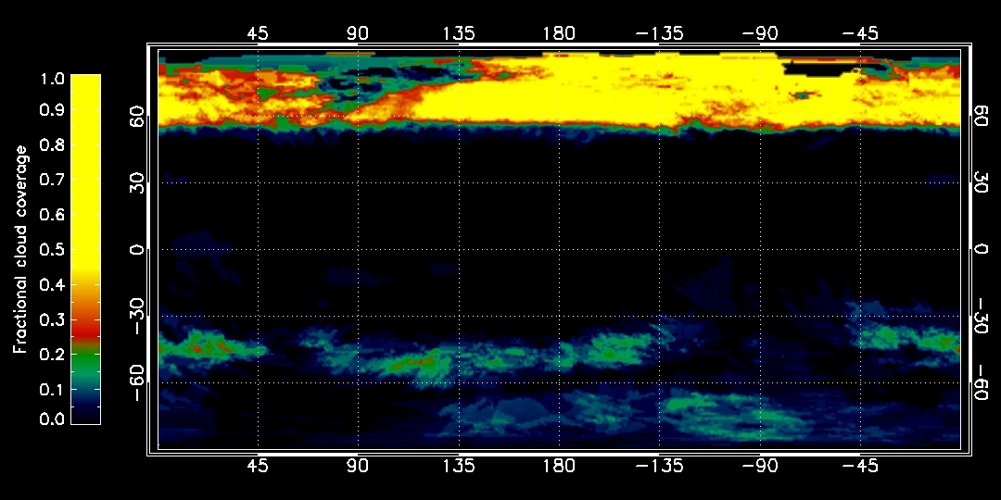Click the 0.5 label on the colorbar

[x=52, y=249]
